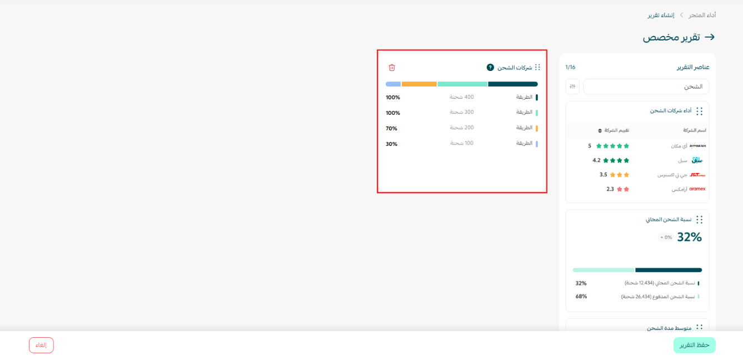Click the orange segment of shipping bar

[419, 84]
